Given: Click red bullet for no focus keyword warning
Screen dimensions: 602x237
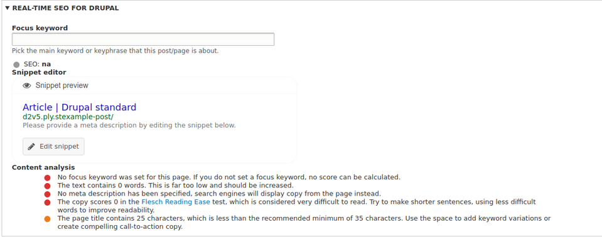Looking at the screenshot, I should coord(47,177).
